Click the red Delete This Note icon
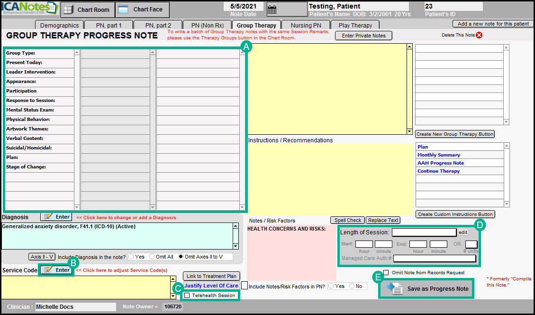 click(x=479, y=35)
